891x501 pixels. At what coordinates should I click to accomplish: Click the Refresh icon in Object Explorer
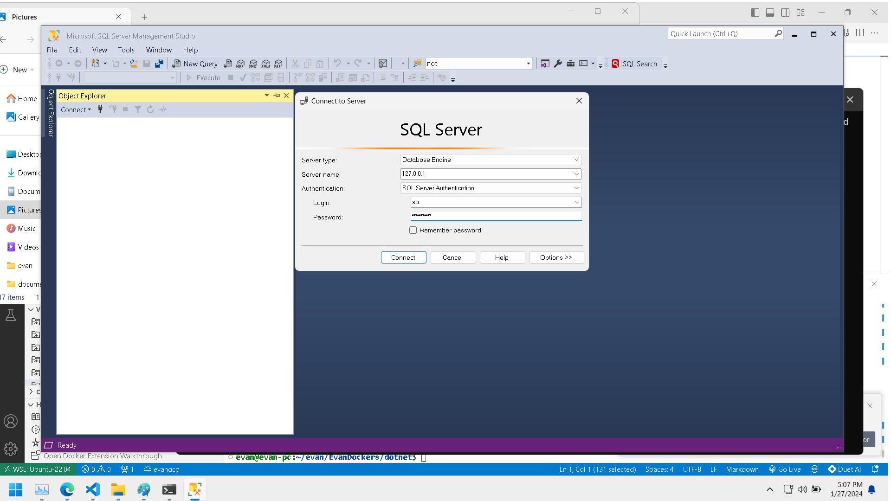[x=150, y=109]
